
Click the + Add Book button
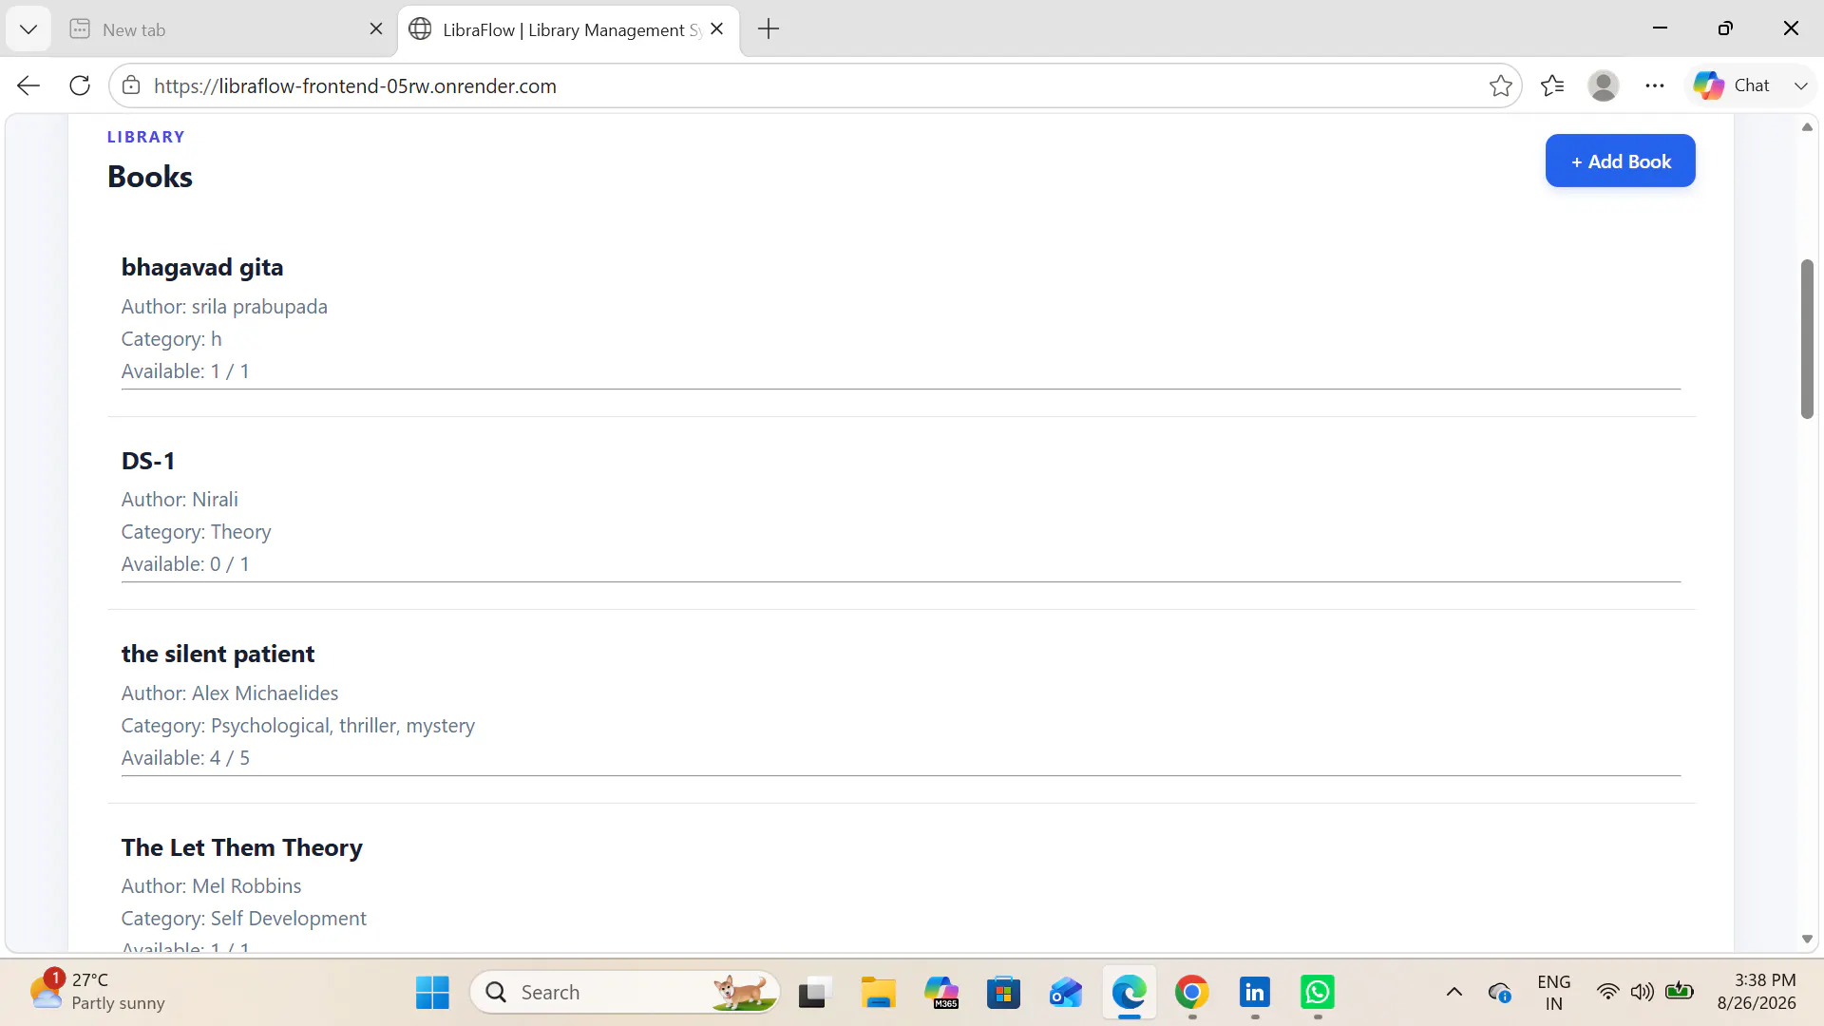click(x=1620, y=161)
